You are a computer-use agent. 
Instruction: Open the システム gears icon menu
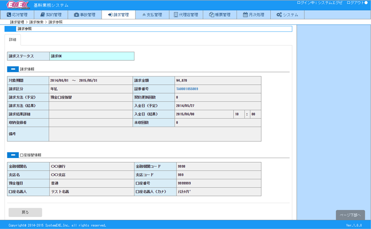pos(287,15)
